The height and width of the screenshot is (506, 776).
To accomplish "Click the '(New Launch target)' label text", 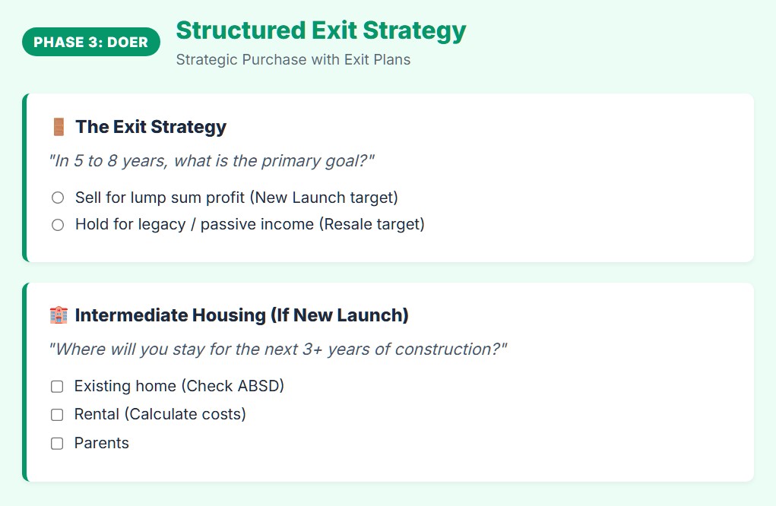I will coord(325,198).
